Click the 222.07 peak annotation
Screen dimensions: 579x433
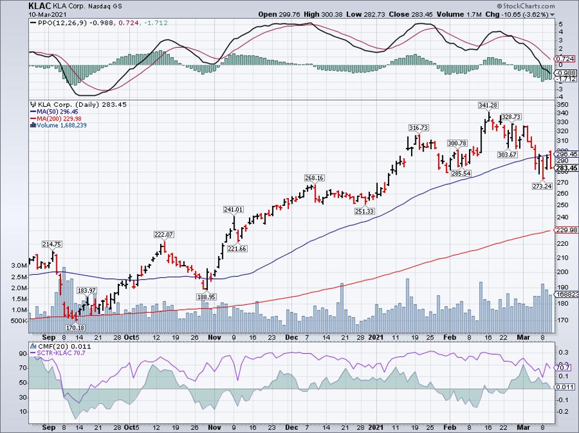(x=164, y=234)
